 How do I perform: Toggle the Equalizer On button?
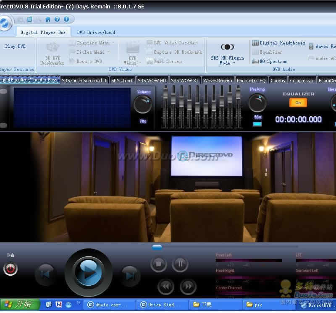[298, 102]
